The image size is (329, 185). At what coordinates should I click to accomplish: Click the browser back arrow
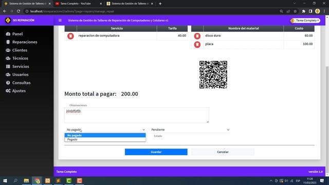coord(5,11)
